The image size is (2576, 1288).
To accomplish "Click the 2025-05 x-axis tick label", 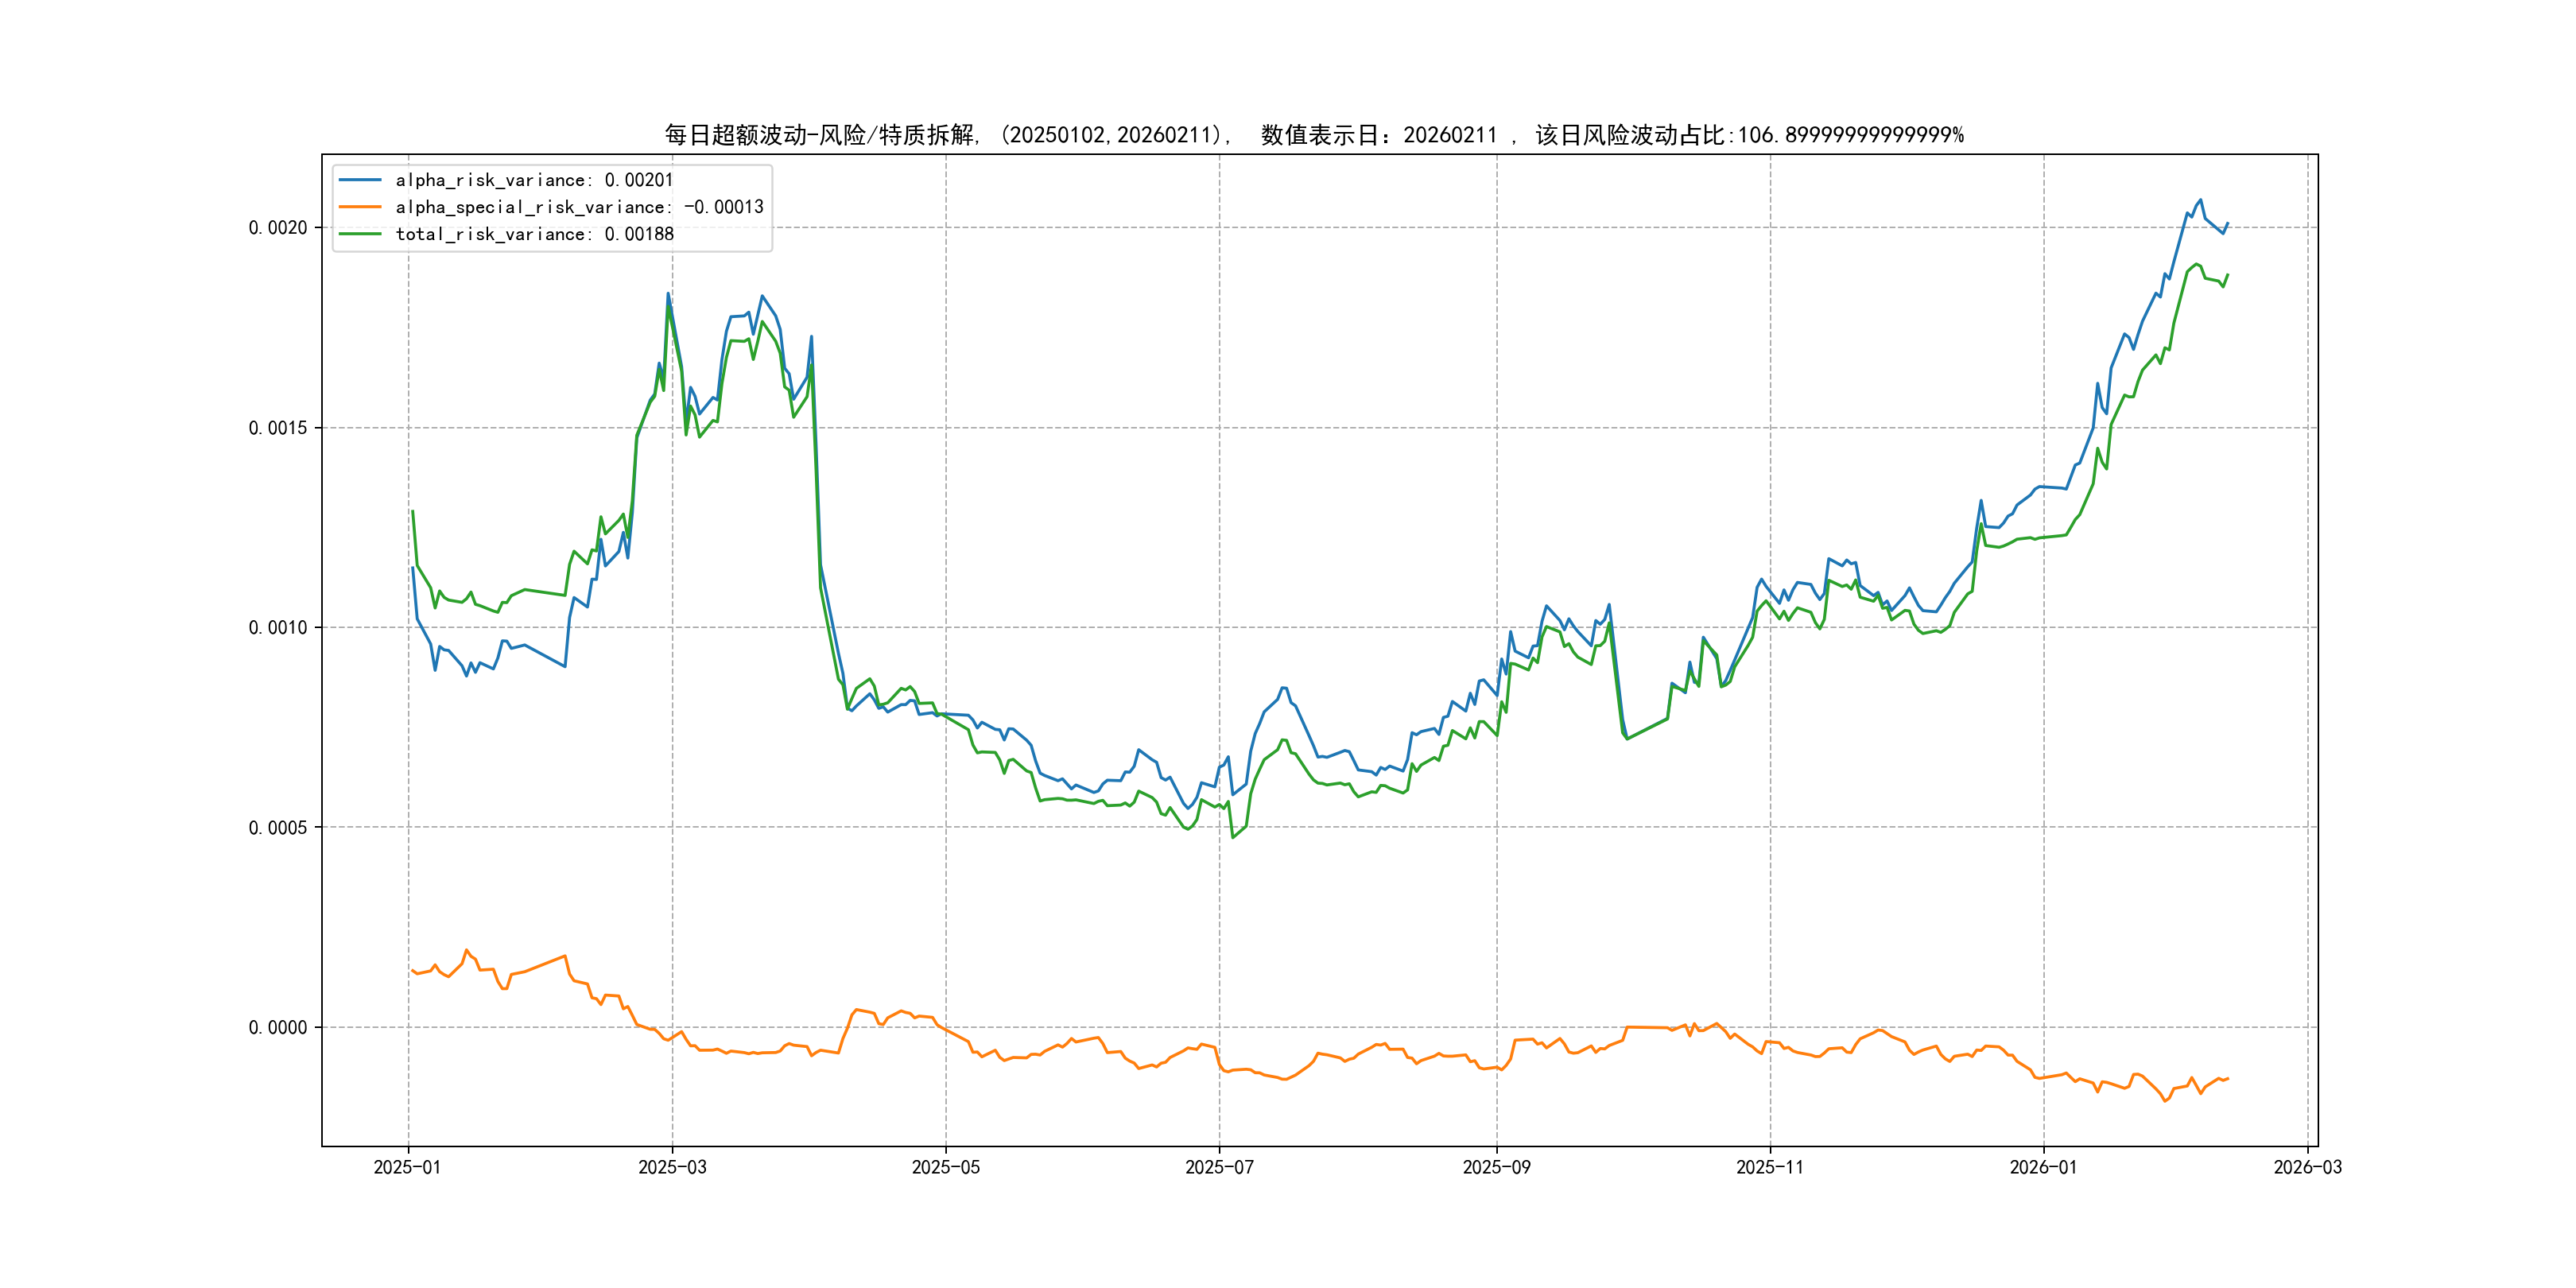I will 945,1167.
